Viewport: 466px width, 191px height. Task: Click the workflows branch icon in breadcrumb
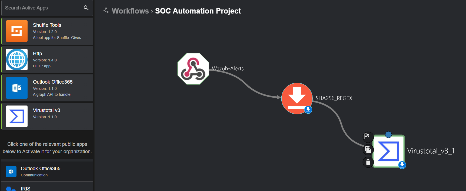pyautogui.click(x=106, y=11)
